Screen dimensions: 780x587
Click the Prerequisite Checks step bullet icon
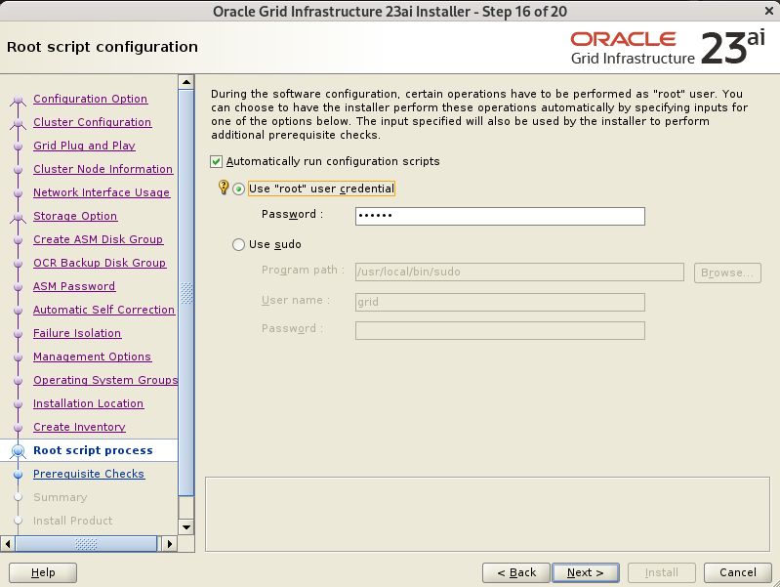19,474
